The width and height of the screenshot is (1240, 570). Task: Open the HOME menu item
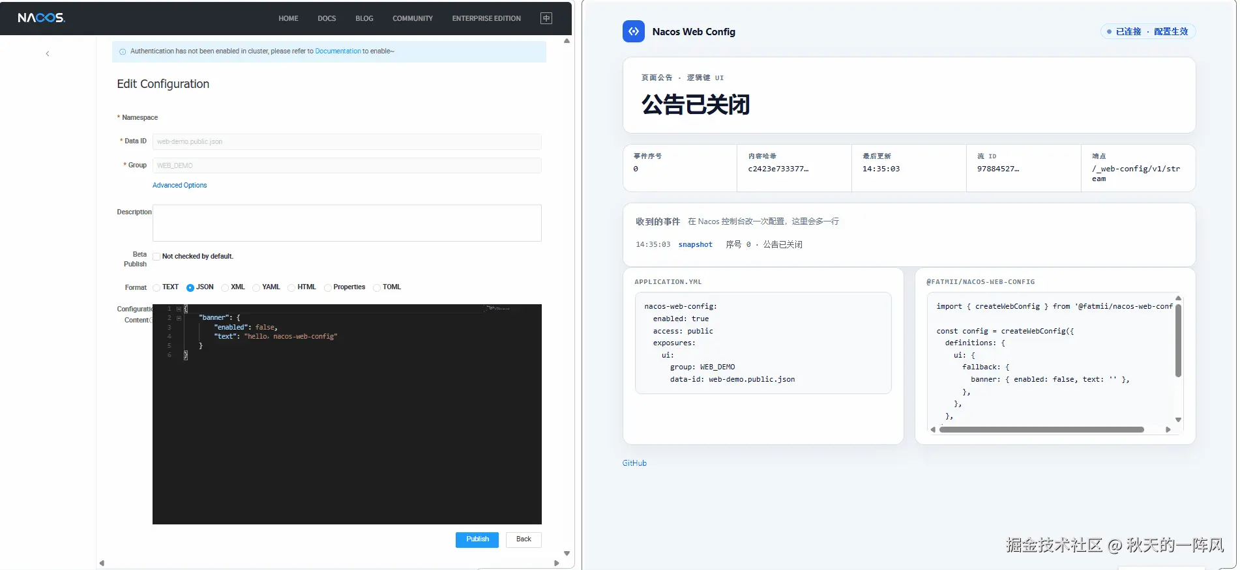(288, 18)
